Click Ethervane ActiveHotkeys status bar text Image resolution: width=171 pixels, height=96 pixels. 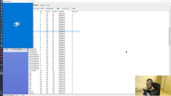pos(9,95)
